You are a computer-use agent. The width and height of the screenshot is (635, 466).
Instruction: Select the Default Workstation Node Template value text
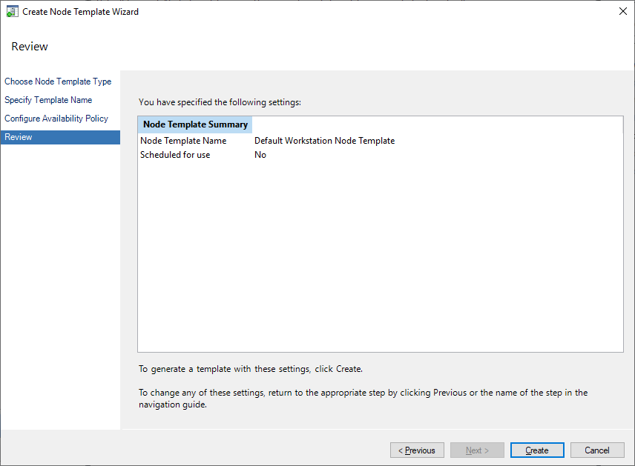tap(323, 140)
